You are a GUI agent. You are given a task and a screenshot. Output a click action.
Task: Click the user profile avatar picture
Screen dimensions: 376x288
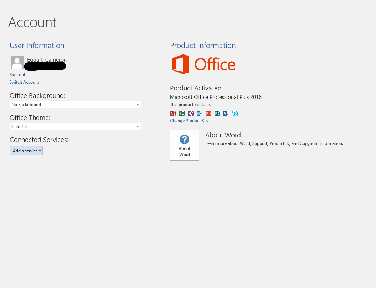(17, 63)
